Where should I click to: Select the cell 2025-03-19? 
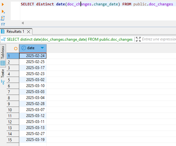(33, 140)
